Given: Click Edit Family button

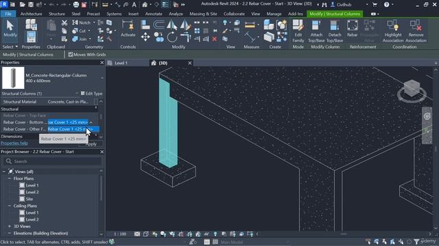Looking at the screenshot, I should (x=298, y=31).
